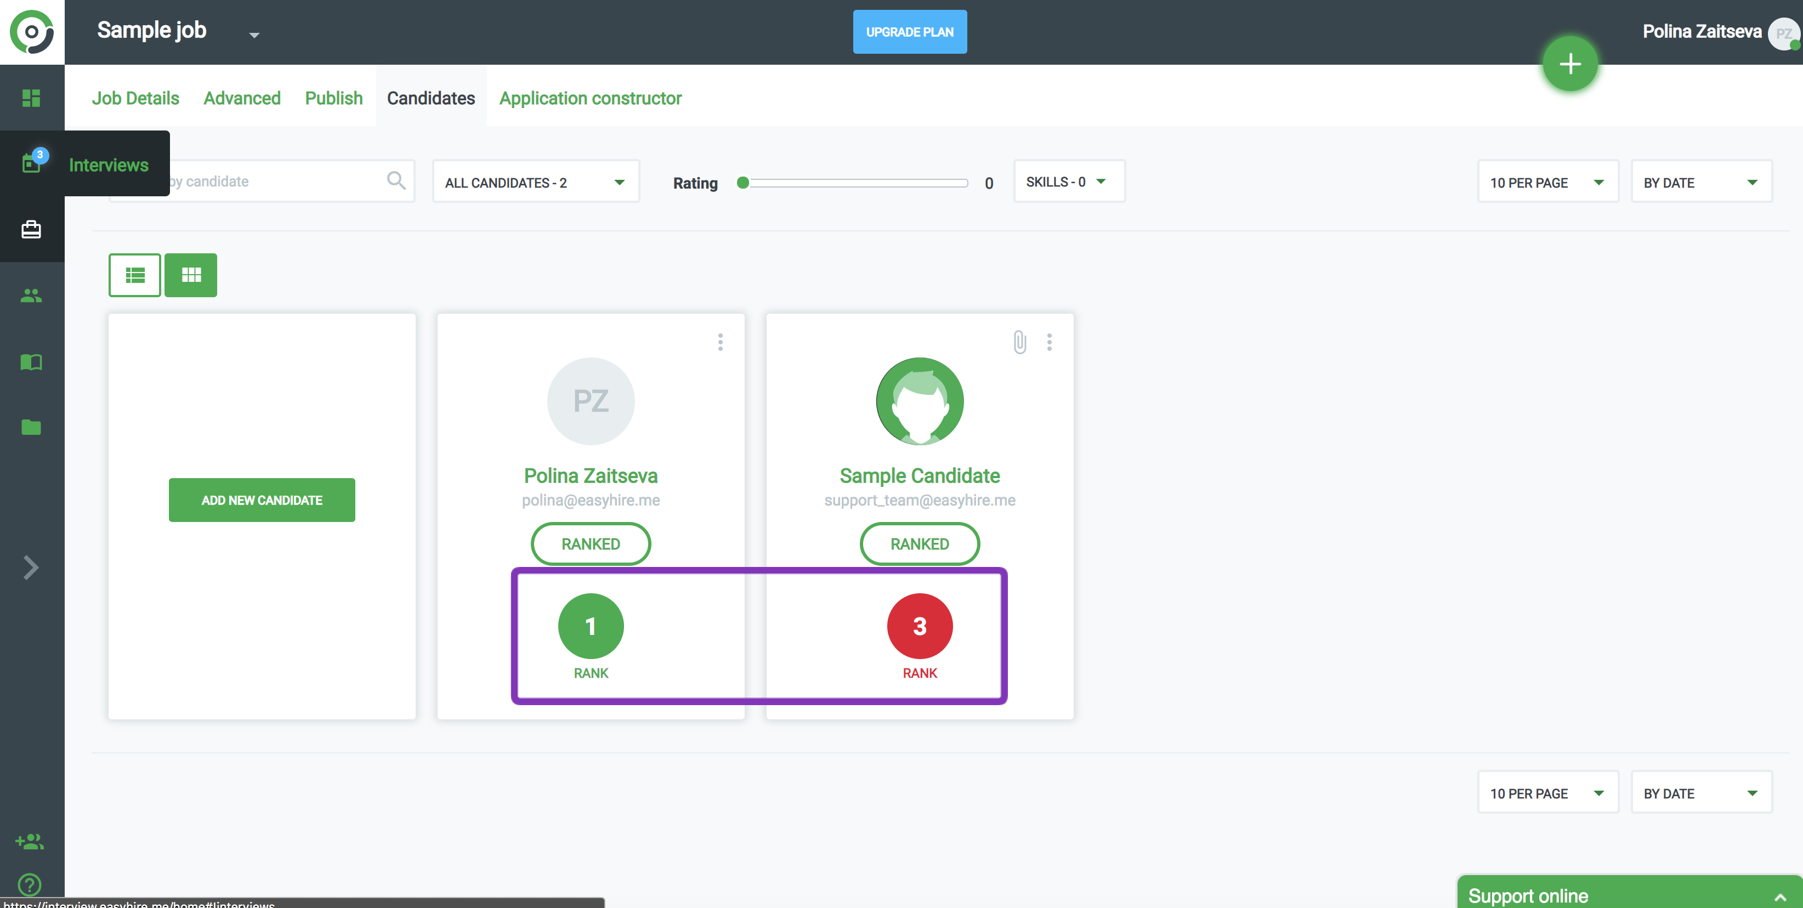The width and height of the screenshot is (1803, 908).
Task: Switch to grid view layout
Action: pyautogui.click(x=191, y=275)
